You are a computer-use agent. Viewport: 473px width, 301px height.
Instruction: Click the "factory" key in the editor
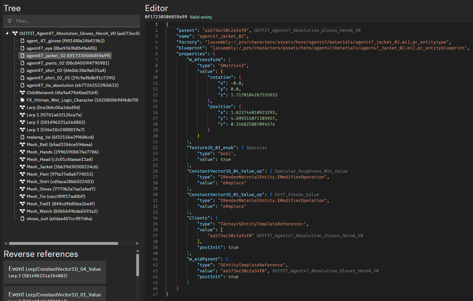click(188, 42)
